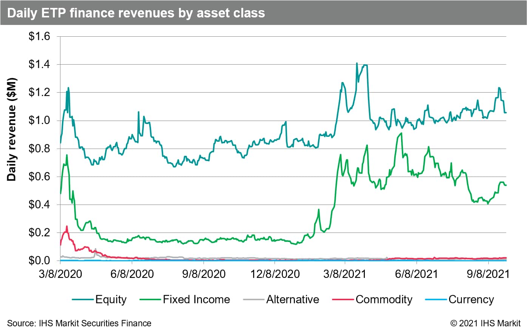
Task: Toggle the Equity series legend label
Action: (111, 299)
